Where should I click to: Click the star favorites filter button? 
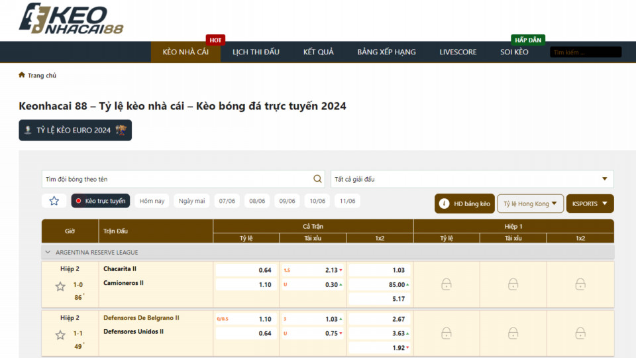(x=54, y=201)
